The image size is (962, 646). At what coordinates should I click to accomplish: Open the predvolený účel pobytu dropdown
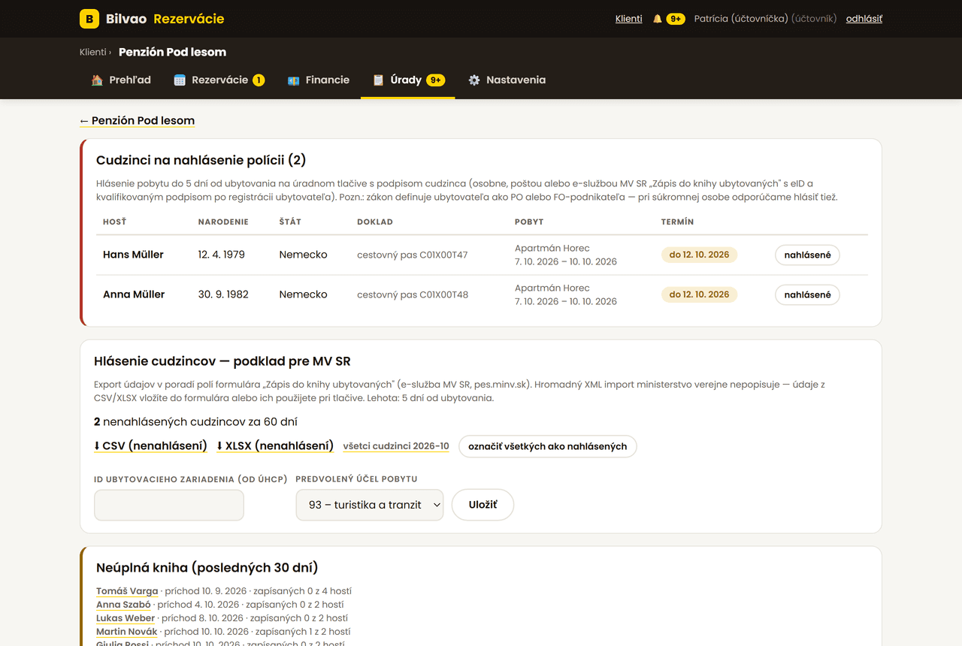point(370,505)
